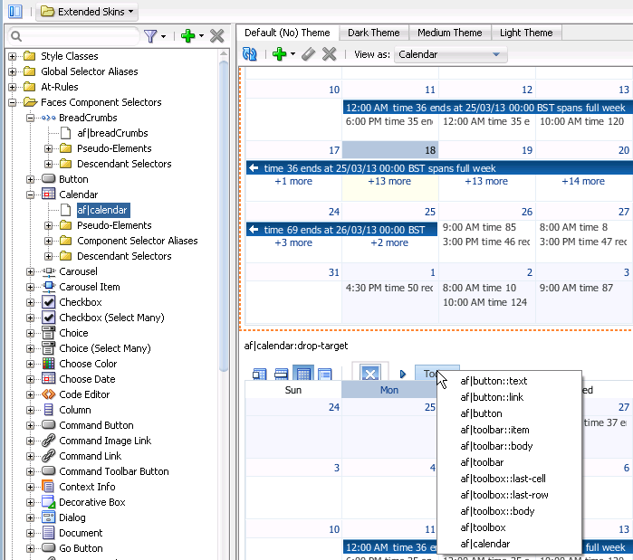The image size is (633, 560).
Task: Collapse the Faces Component Selectors folder
Action: tap(12, 102)
